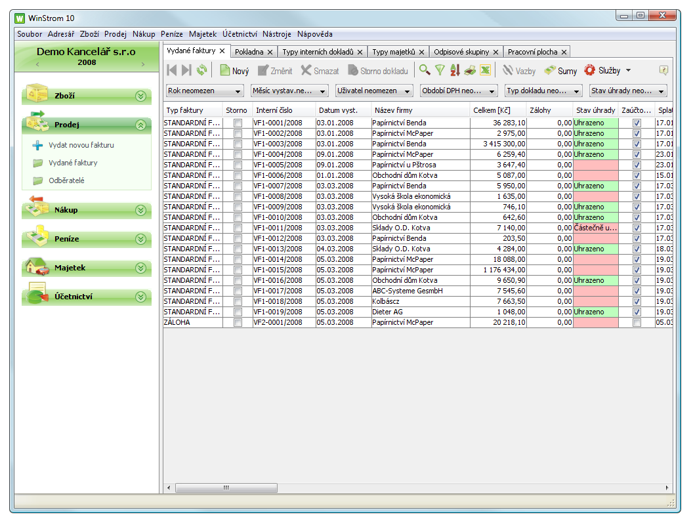Viewport: 693px width, 525px height.
Task: Expand the Zboží sidebar section
Action: tap(140, 96)
